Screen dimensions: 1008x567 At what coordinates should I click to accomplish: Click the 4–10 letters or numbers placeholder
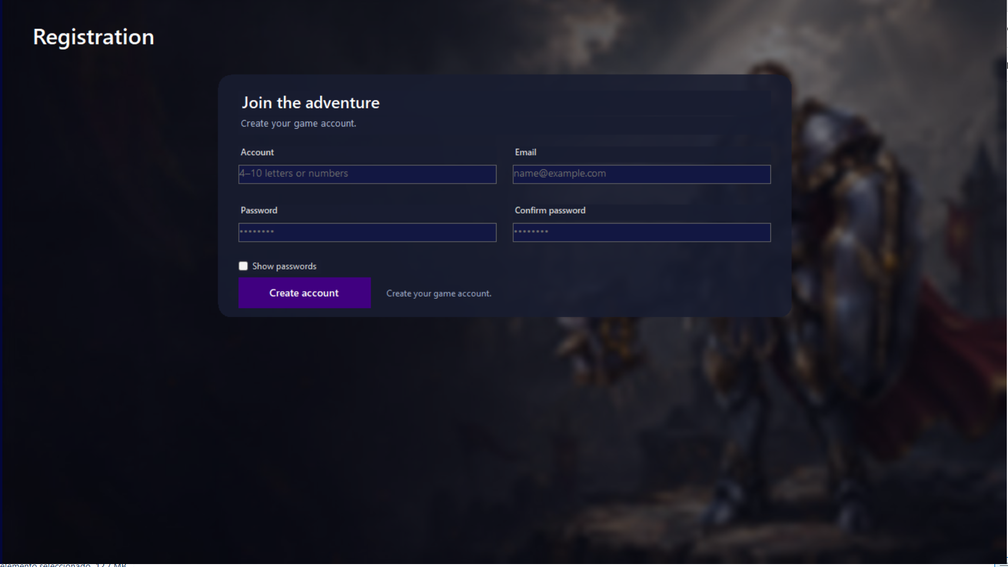click(x=294, y=174)
